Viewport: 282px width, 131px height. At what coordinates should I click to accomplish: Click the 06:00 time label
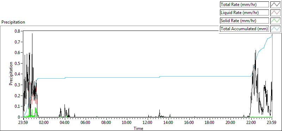[x=86, y=123]
